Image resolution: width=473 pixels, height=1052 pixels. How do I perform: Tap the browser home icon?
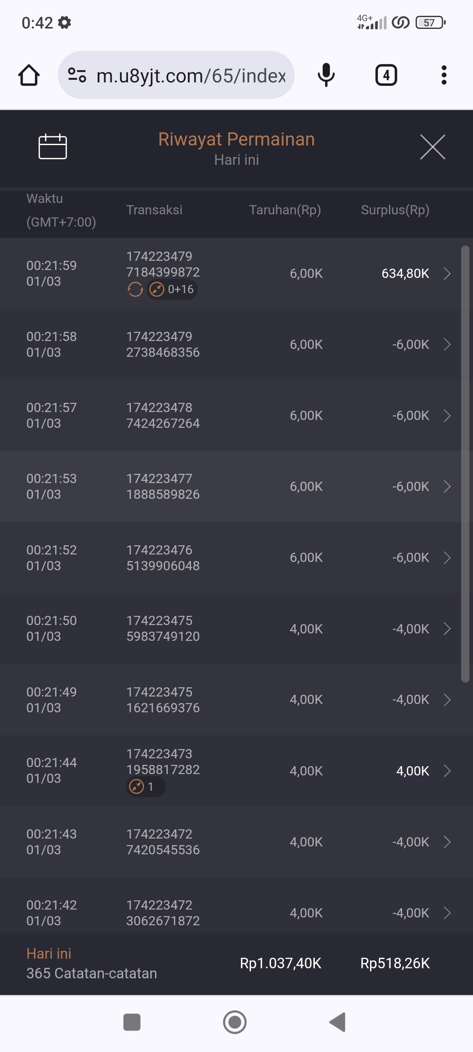pyautogui.click(x=29, y=75)
